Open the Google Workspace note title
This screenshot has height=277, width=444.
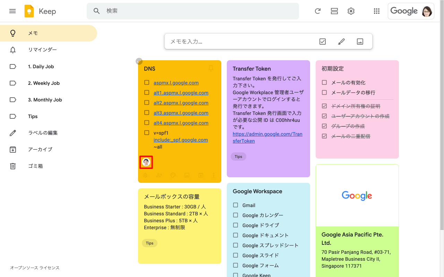257,191
